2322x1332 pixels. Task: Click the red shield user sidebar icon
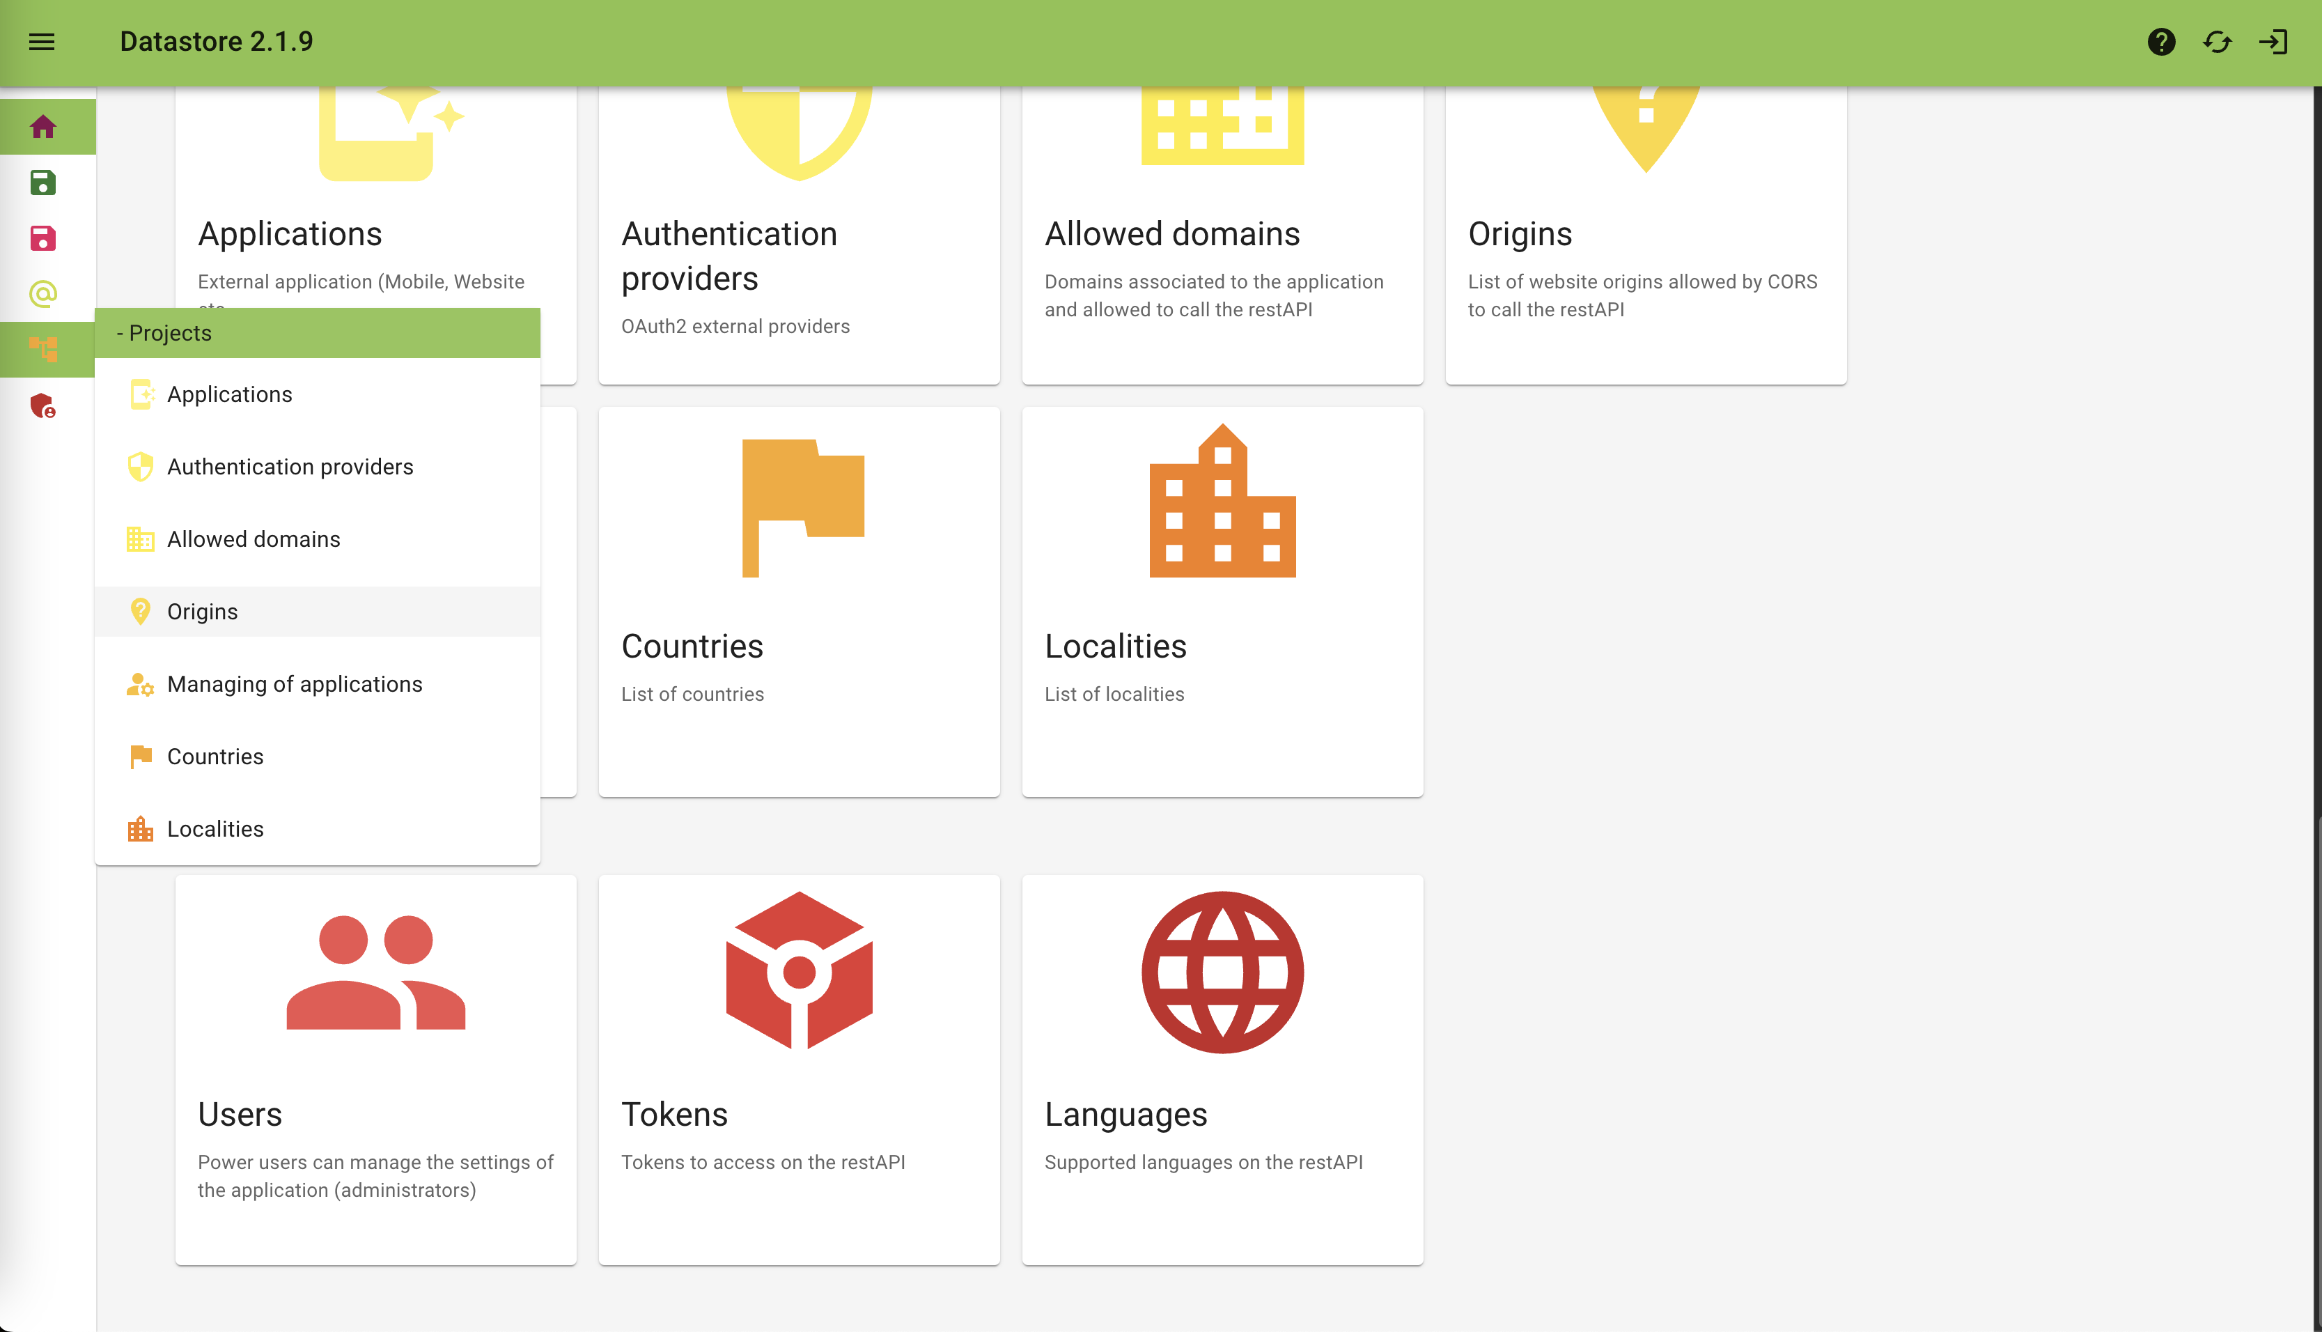[43, 405]
